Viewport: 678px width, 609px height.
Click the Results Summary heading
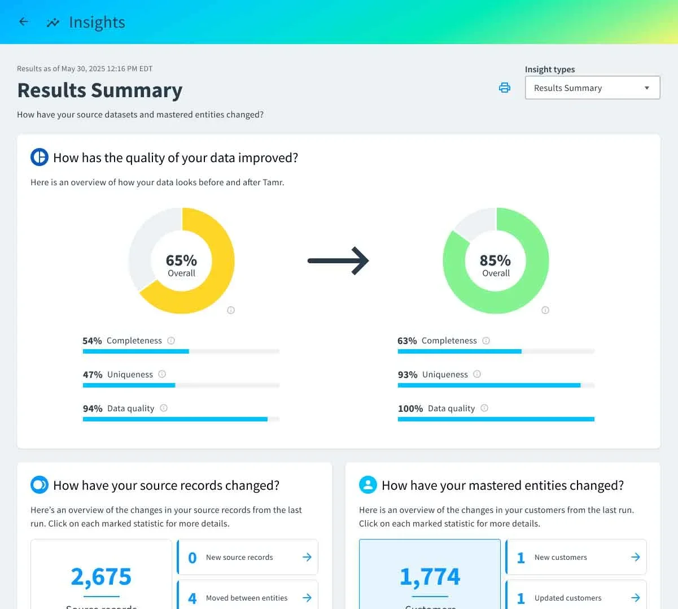pyautogui.click(x=100, y=90)
